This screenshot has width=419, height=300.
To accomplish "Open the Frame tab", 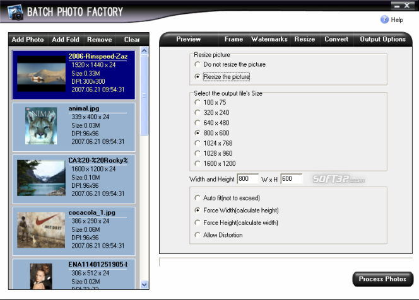I will click(x=234, y=39).
